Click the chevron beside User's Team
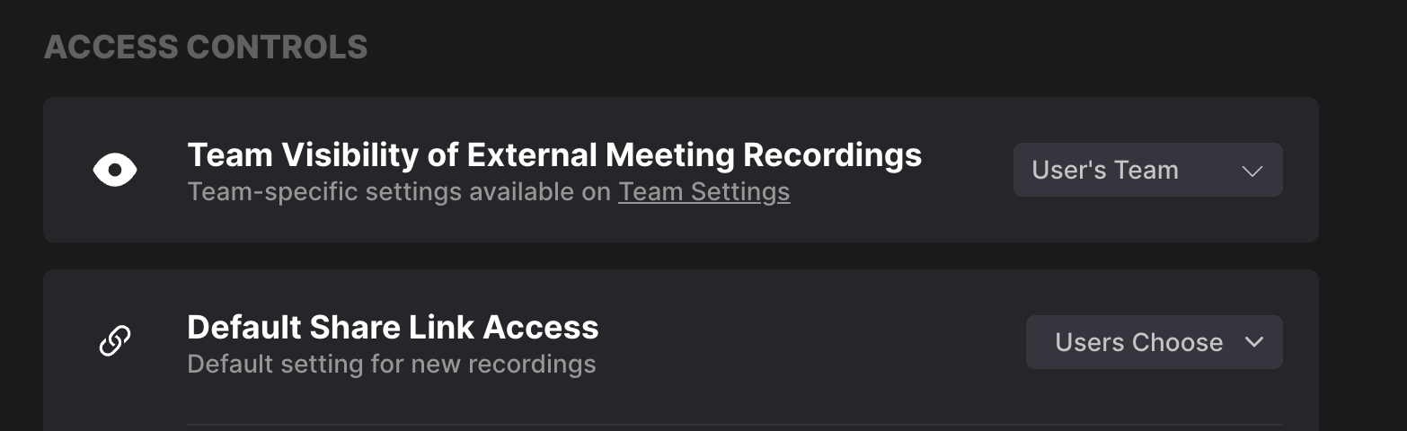Image resolution: width=1407 pixels, height=431 pixels. pyautogui.click(x=1252, y=171)
